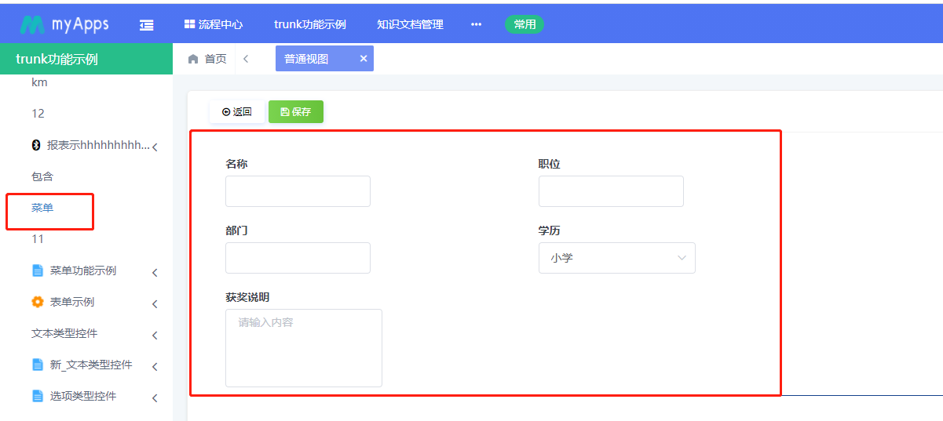Open the 学历 dropdown showing 小学
Viewport: 943px width, 421px height.
pyautogui.click(x=616, y=258)
